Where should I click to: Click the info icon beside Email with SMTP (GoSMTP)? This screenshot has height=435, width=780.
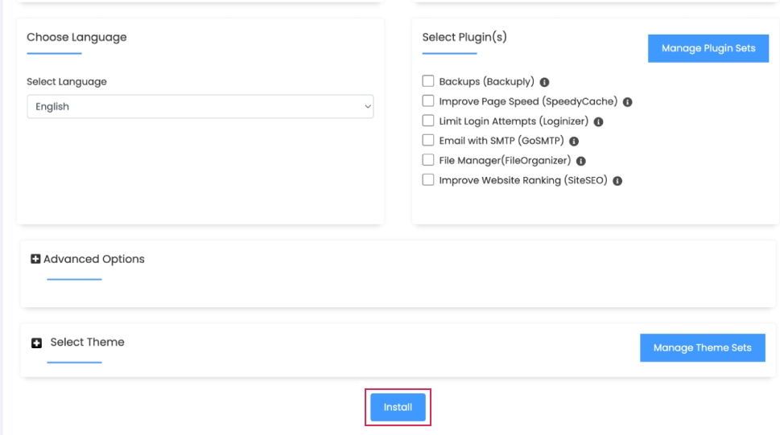coord(574,142)
